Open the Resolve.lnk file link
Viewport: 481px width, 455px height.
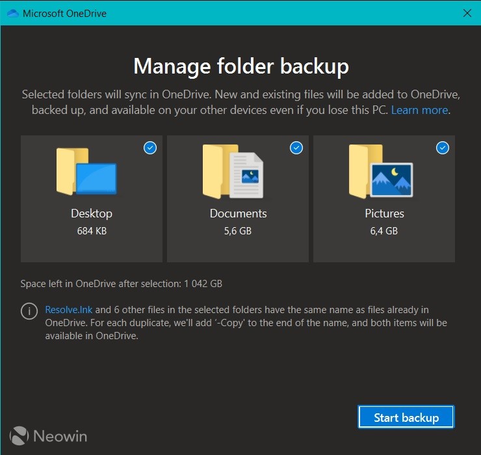click(x=69, y=310)
